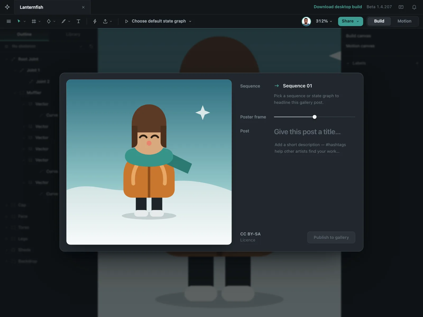This screenshot has width=423, height=317.
Task: Click the Poster frame slider handle
Action: point(315,117)
